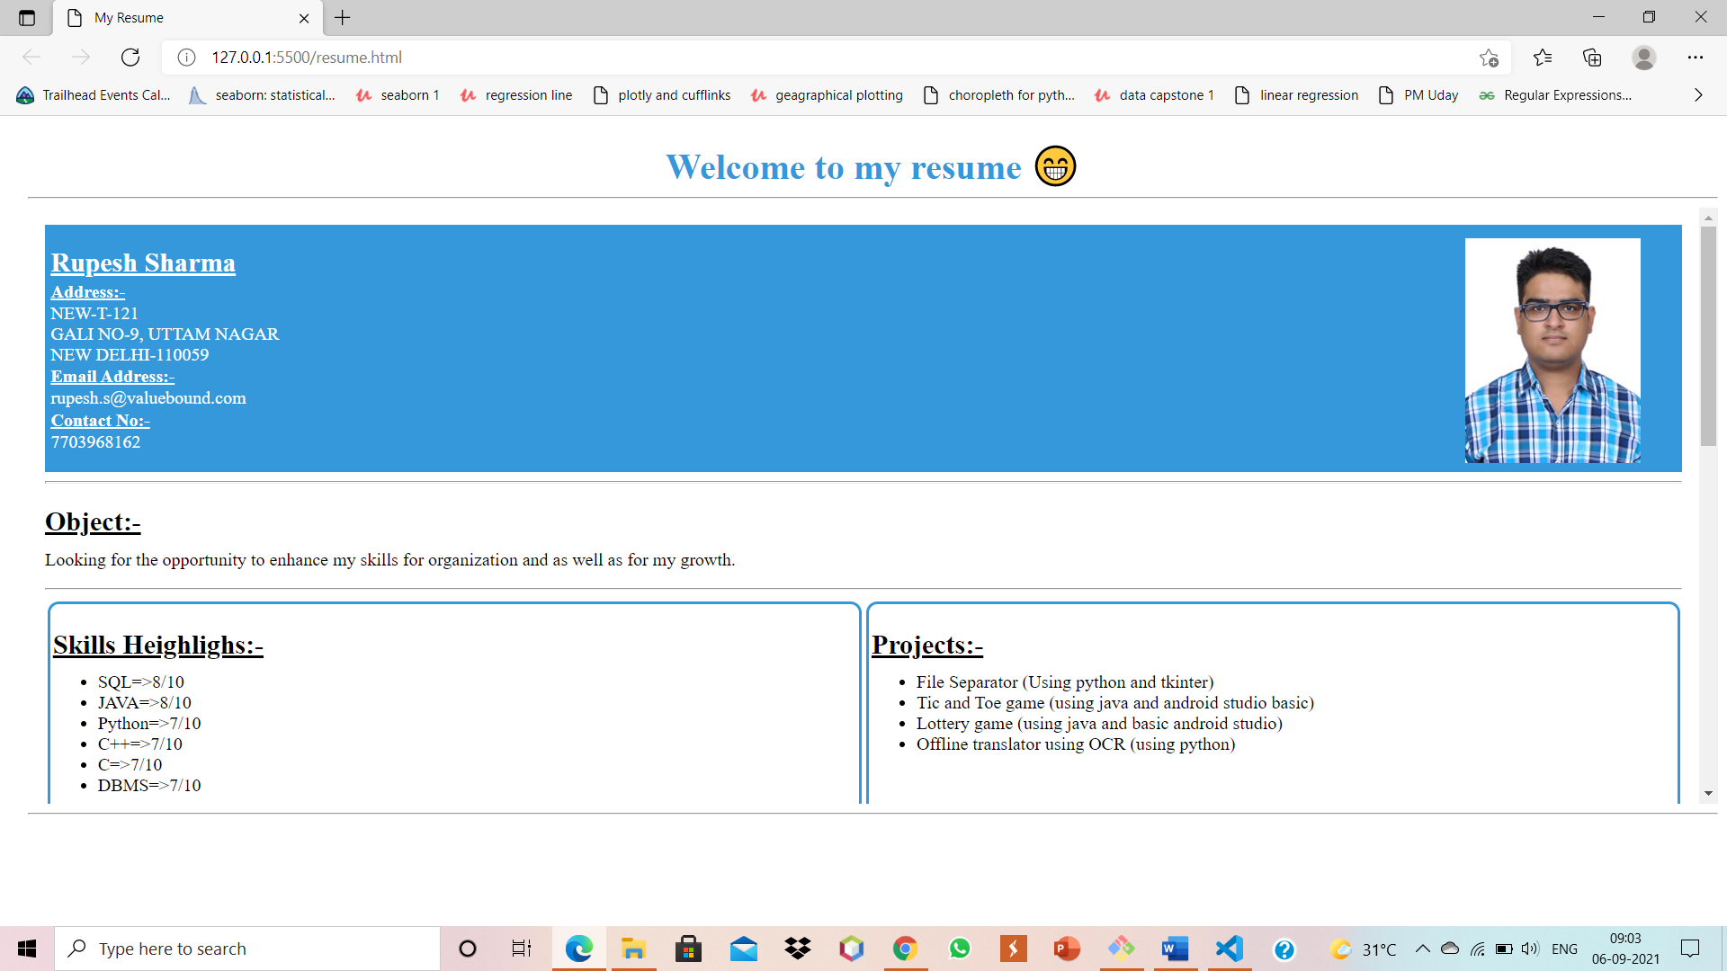View site information icon

(x=186, y=58)
